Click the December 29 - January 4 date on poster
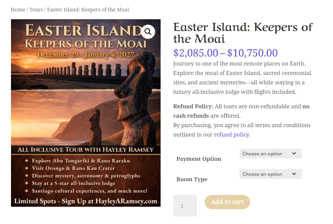 [86, 55]
